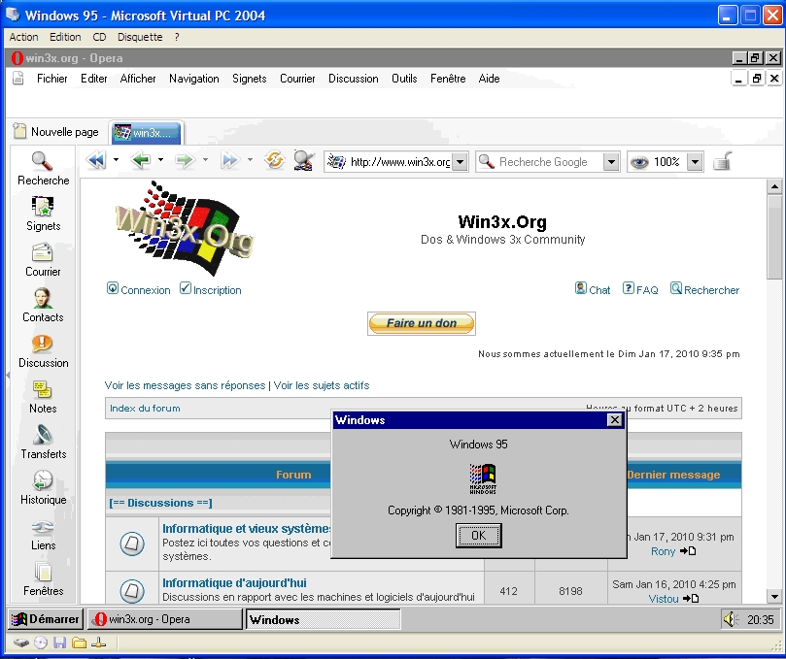Click the volume speaker icon in the tray
786x659 pixels.
[x=731, y=619]
